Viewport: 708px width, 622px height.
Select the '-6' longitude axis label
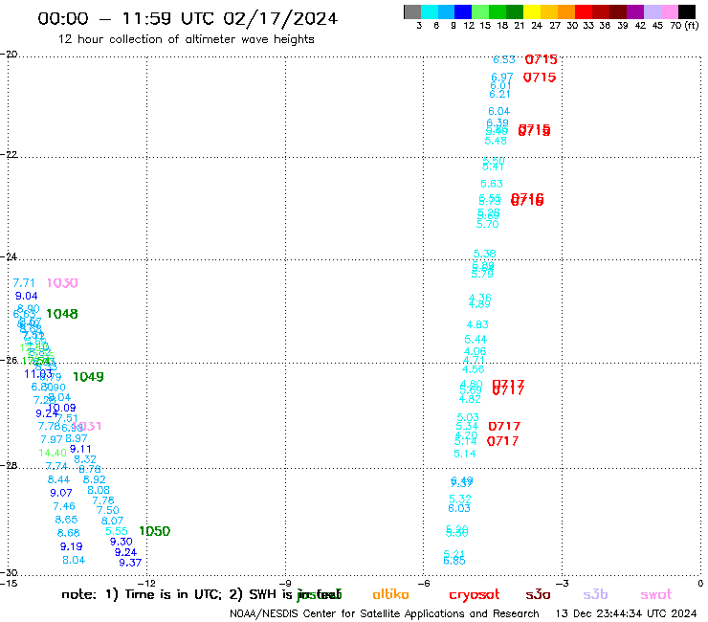click(x=424, y=583)
